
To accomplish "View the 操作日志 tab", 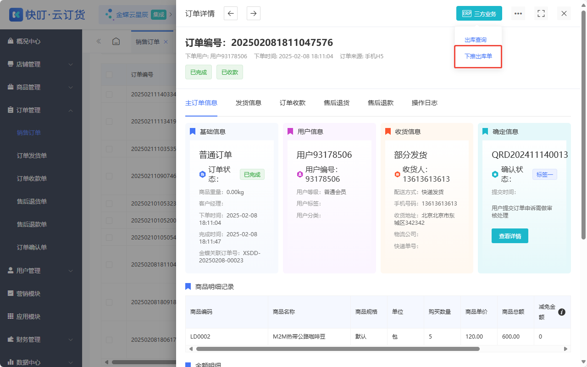I will pos(425,103).
